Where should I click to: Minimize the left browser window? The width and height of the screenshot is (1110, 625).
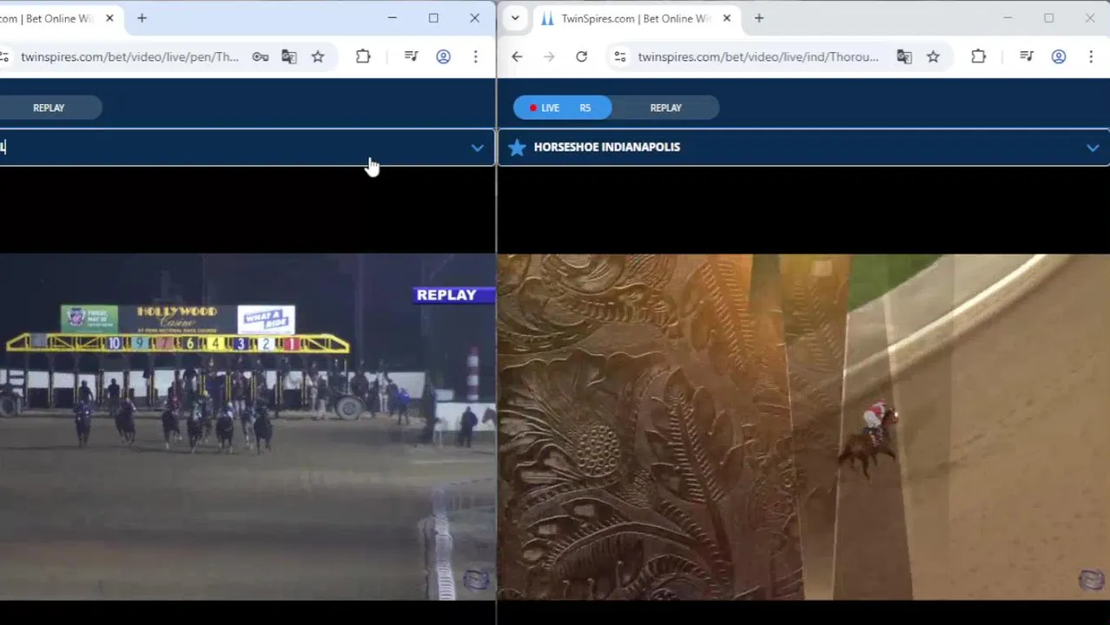(x=393, y=18)
